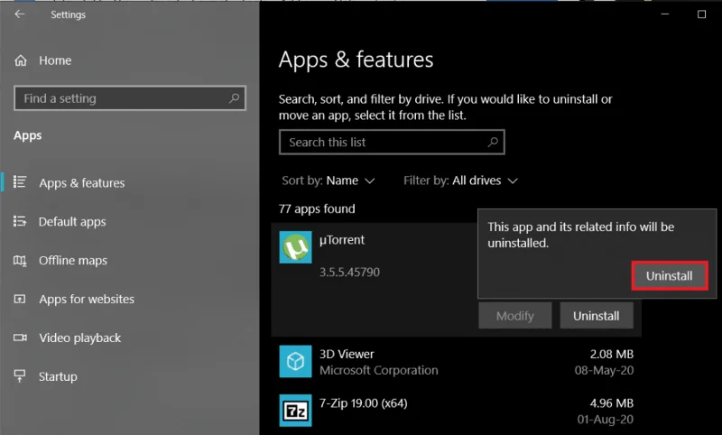This screenshot has height=435, width=722.
Task: Click the greyed Modify button
Action: [x=514, y=316]
